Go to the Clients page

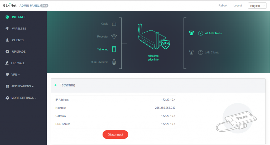pos(18,40)
